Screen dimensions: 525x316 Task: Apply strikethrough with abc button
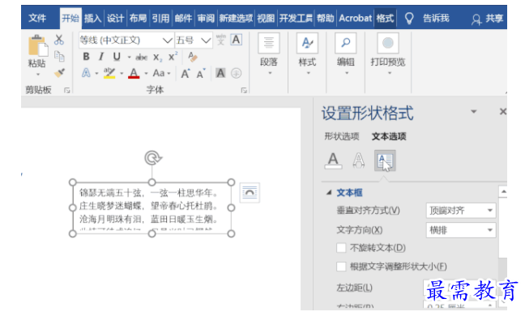coord(141,58)
